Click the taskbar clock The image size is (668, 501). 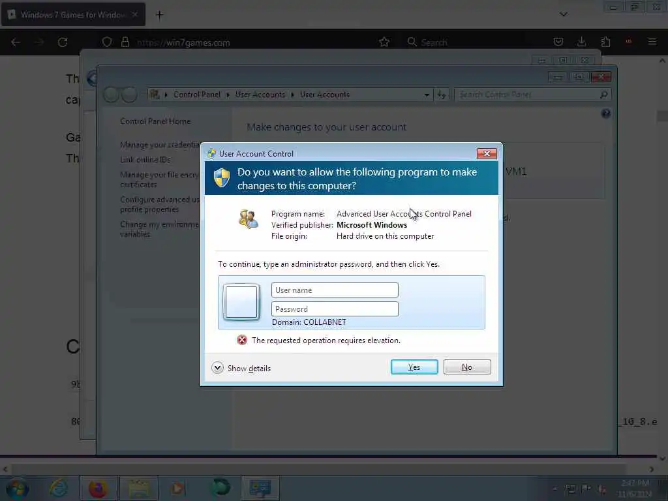click(x=635, y=488)
